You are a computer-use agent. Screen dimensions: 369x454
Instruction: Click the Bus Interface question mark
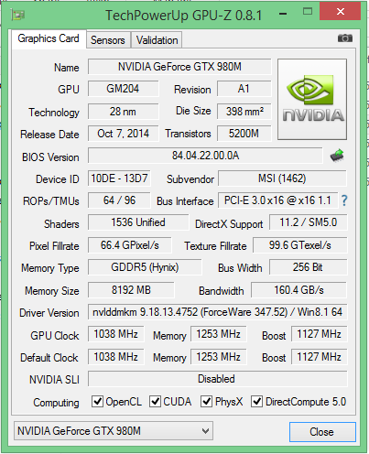coord(344,200)
